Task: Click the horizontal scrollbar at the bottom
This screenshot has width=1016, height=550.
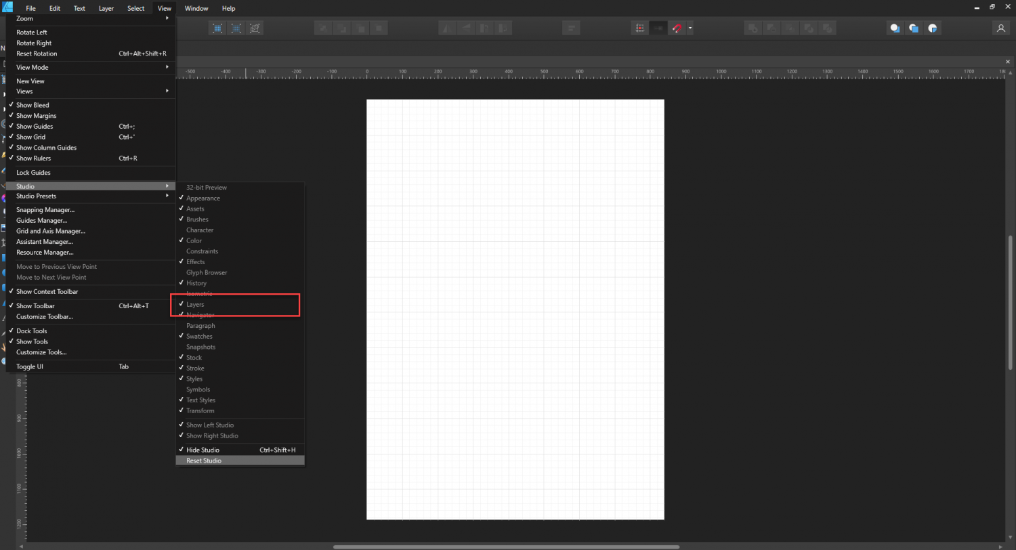Action: click(508, 545)
